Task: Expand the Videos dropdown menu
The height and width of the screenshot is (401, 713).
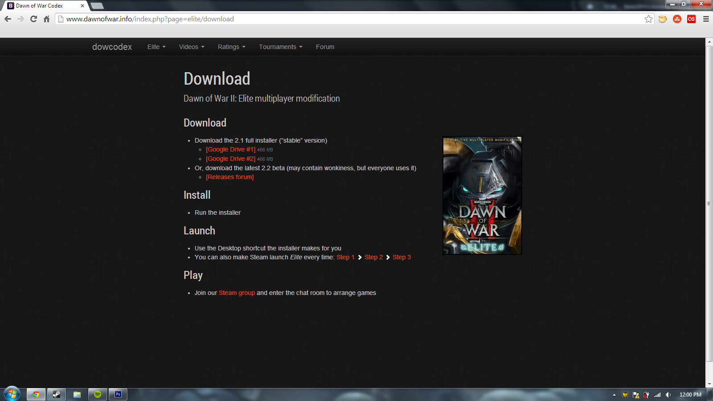Action: click(x=192, y=47)
